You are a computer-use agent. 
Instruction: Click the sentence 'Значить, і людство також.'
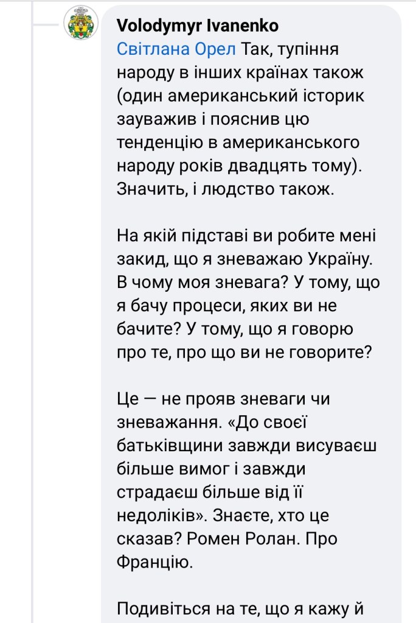(225, 188)
